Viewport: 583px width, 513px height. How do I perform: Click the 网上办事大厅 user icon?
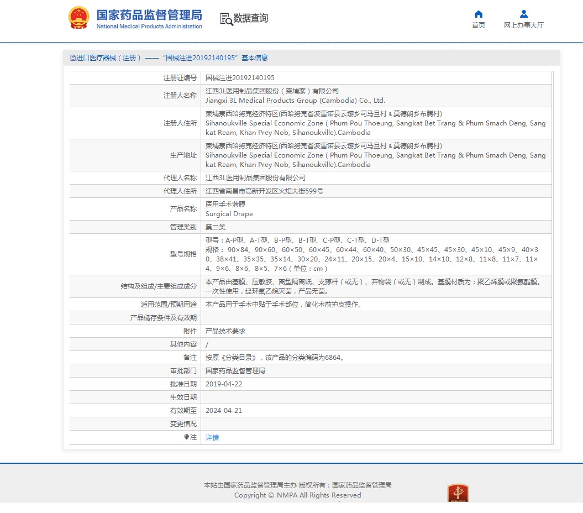click(x=524, y=14)
